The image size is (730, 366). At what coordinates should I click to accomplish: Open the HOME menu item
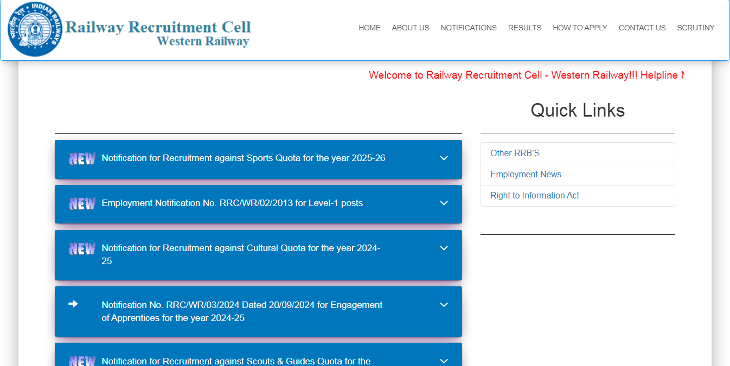[369, 28]
